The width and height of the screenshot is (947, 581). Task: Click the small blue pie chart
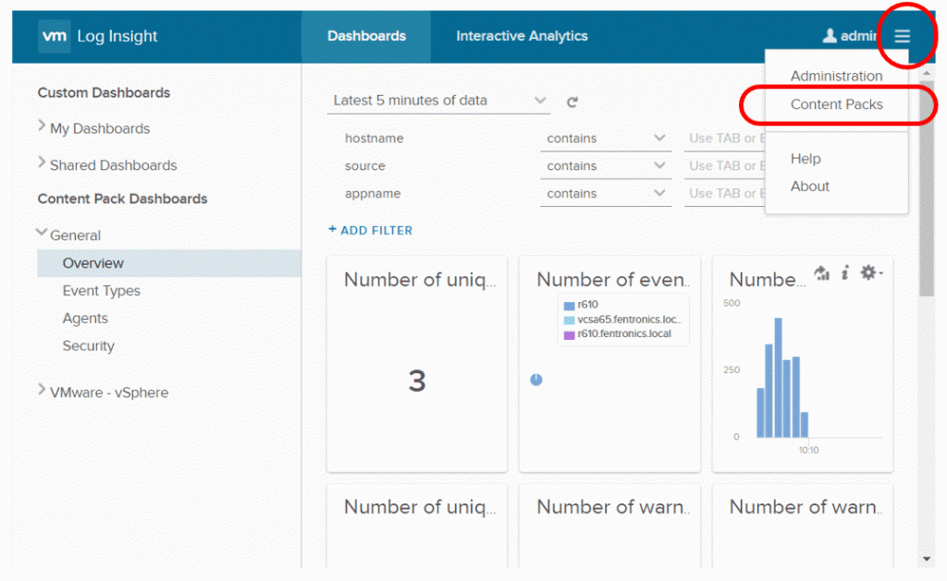click(x=536, y=380)
